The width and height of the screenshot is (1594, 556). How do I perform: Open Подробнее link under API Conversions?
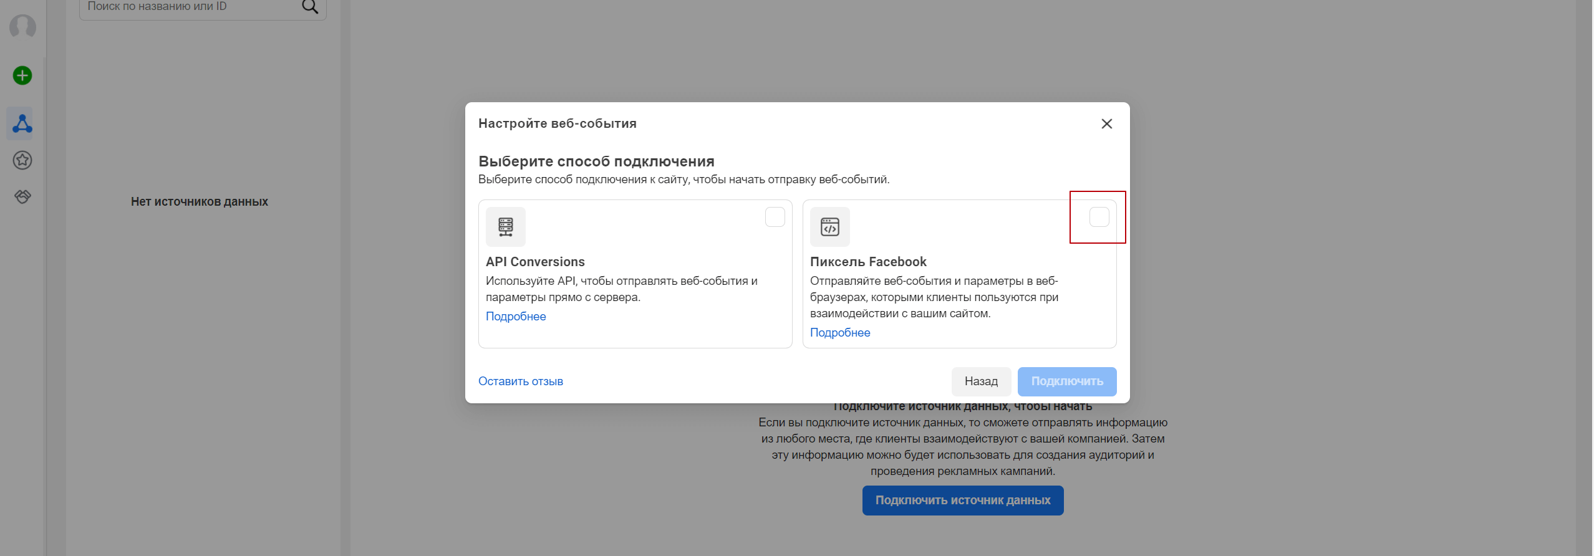pyautogui.click(x=516, y=316)
